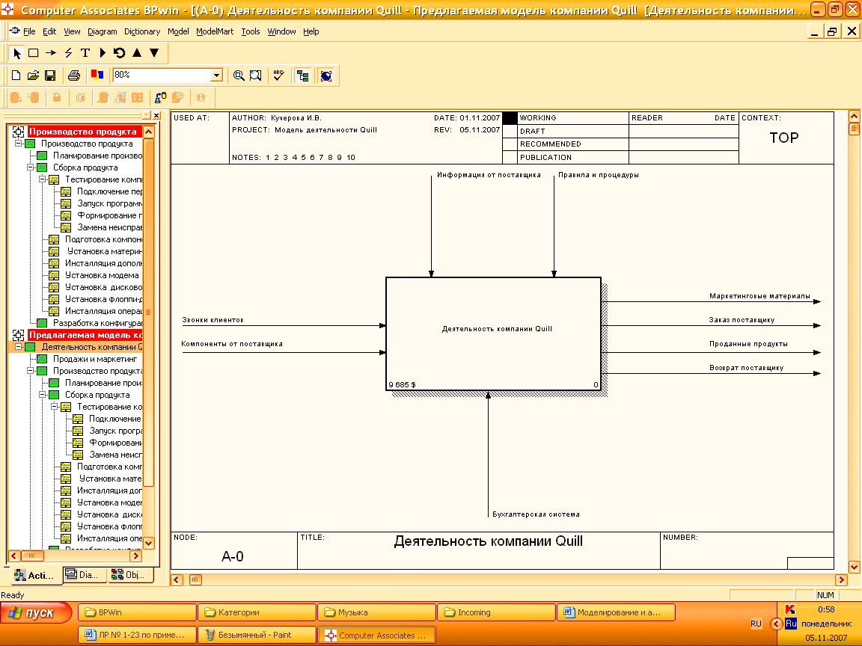Open the Report Builder color icon
The height and width of the screenshot is (646, 862).
(x=97, y=76)
